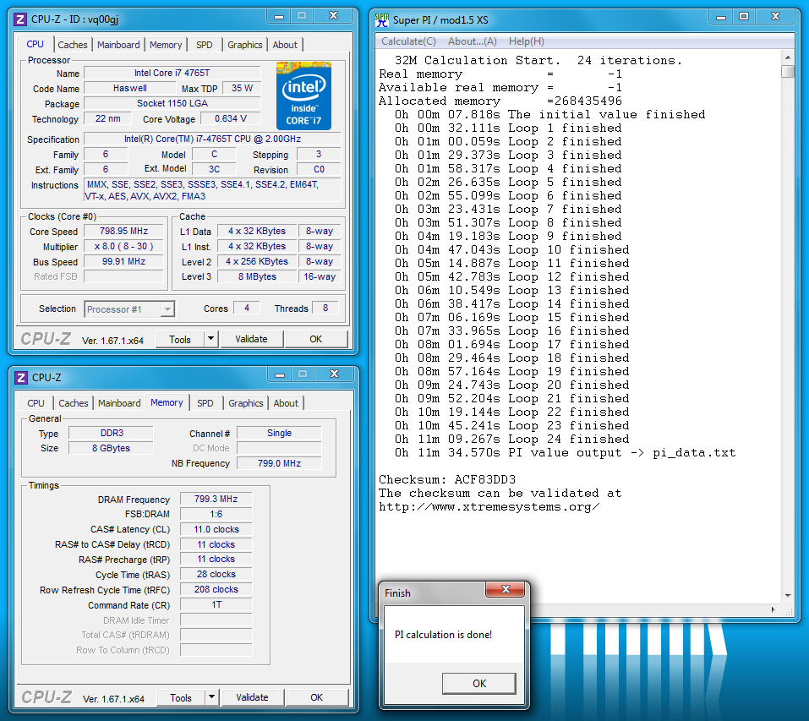
Task: Click the Bus Speed 99.91 MHz value
Action: (123, 261)
